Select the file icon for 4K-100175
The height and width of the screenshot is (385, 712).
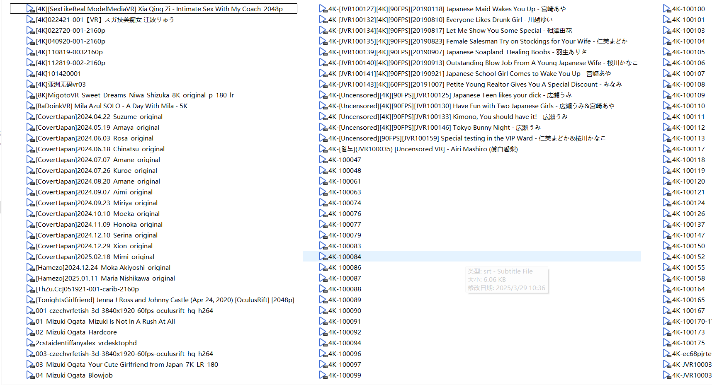pyautogui.click(x=667, y=343)
